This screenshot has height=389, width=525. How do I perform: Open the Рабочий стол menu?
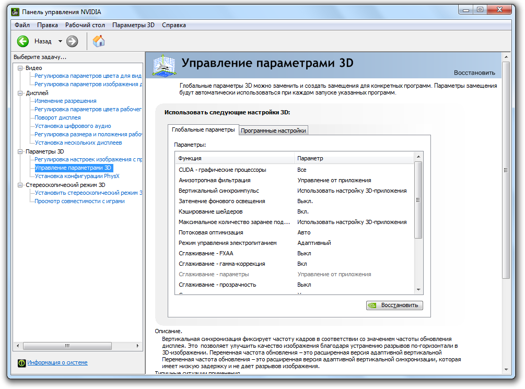(85, 25)
